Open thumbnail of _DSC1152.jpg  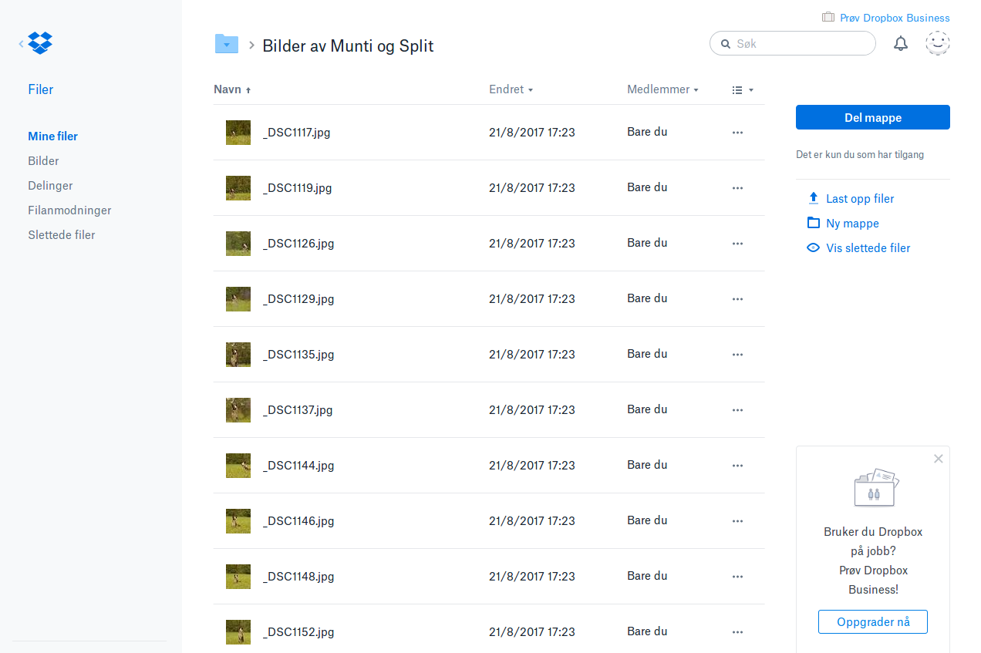(x=238, y=632)
